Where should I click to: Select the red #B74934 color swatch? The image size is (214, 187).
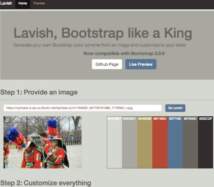(160, 143)
